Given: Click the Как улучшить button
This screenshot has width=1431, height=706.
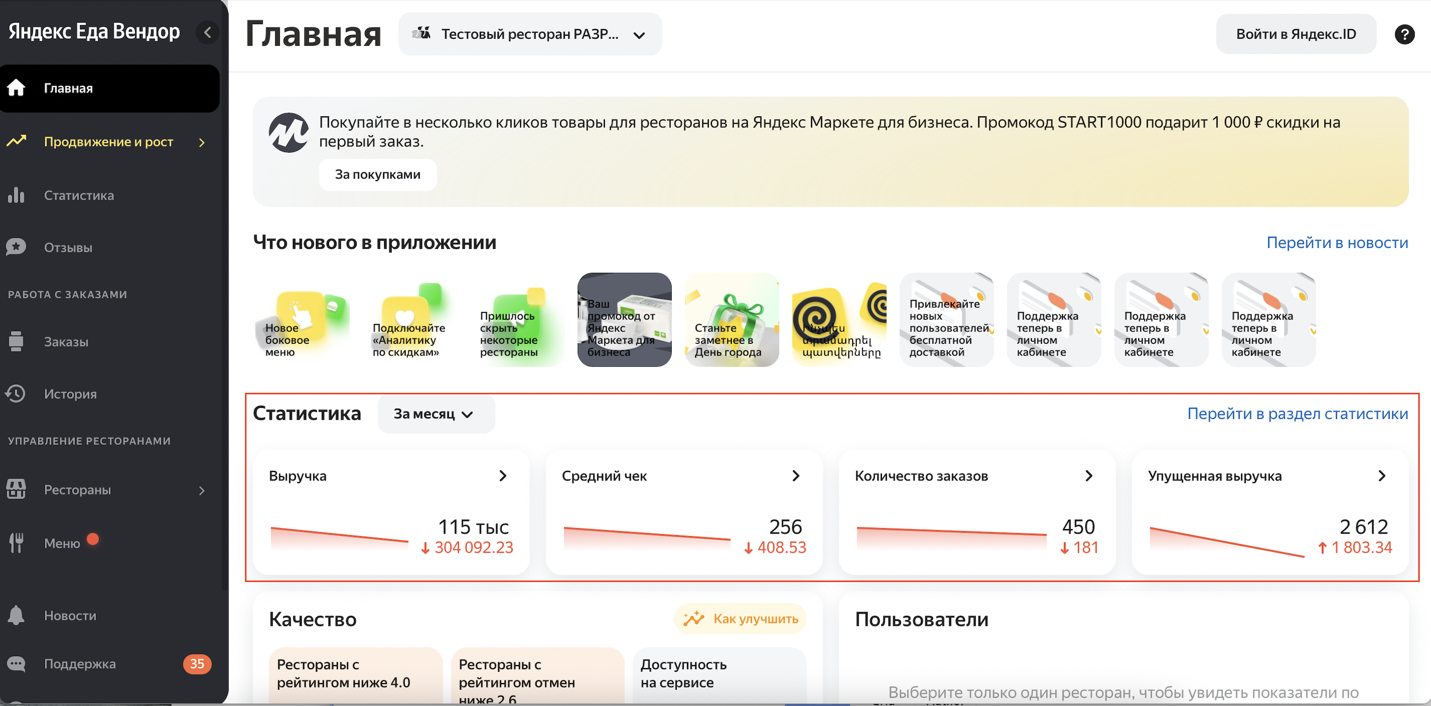Looking at the screenshot, I should tap(740, 619).
